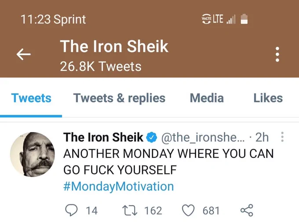Open the Tweets & replies tab
This screenshot has width=299, height=224.
point(119,98)
